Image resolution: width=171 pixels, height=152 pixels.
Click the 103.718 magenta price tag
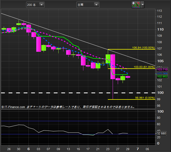[x=162, y=69]
